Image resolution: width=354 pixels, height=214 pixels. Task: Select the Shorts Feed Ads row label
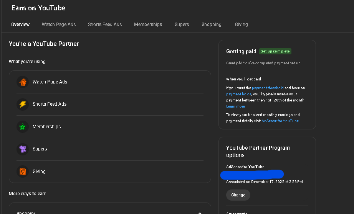50,104
